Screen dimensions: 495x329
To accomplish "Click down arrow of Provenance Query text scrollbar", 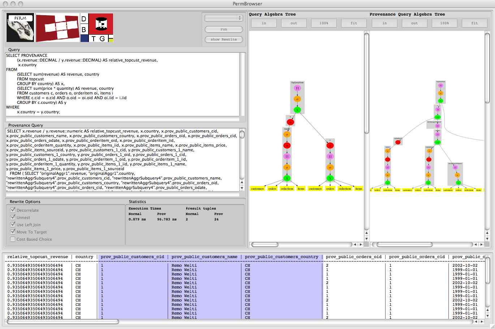I will [x=242, y=188].
